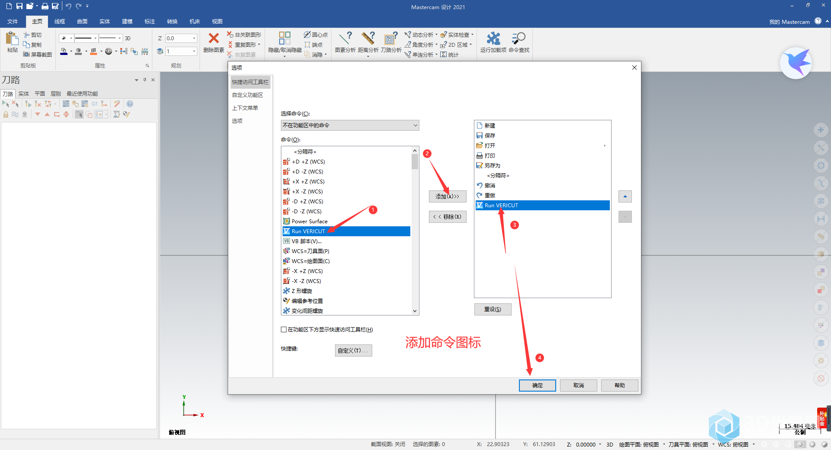Image resolution: width=831 pixels, height=450 pixels.
Task: Pin the toolpath (刀路) panel
Action: pyautogui.click(x=145, y=80)
